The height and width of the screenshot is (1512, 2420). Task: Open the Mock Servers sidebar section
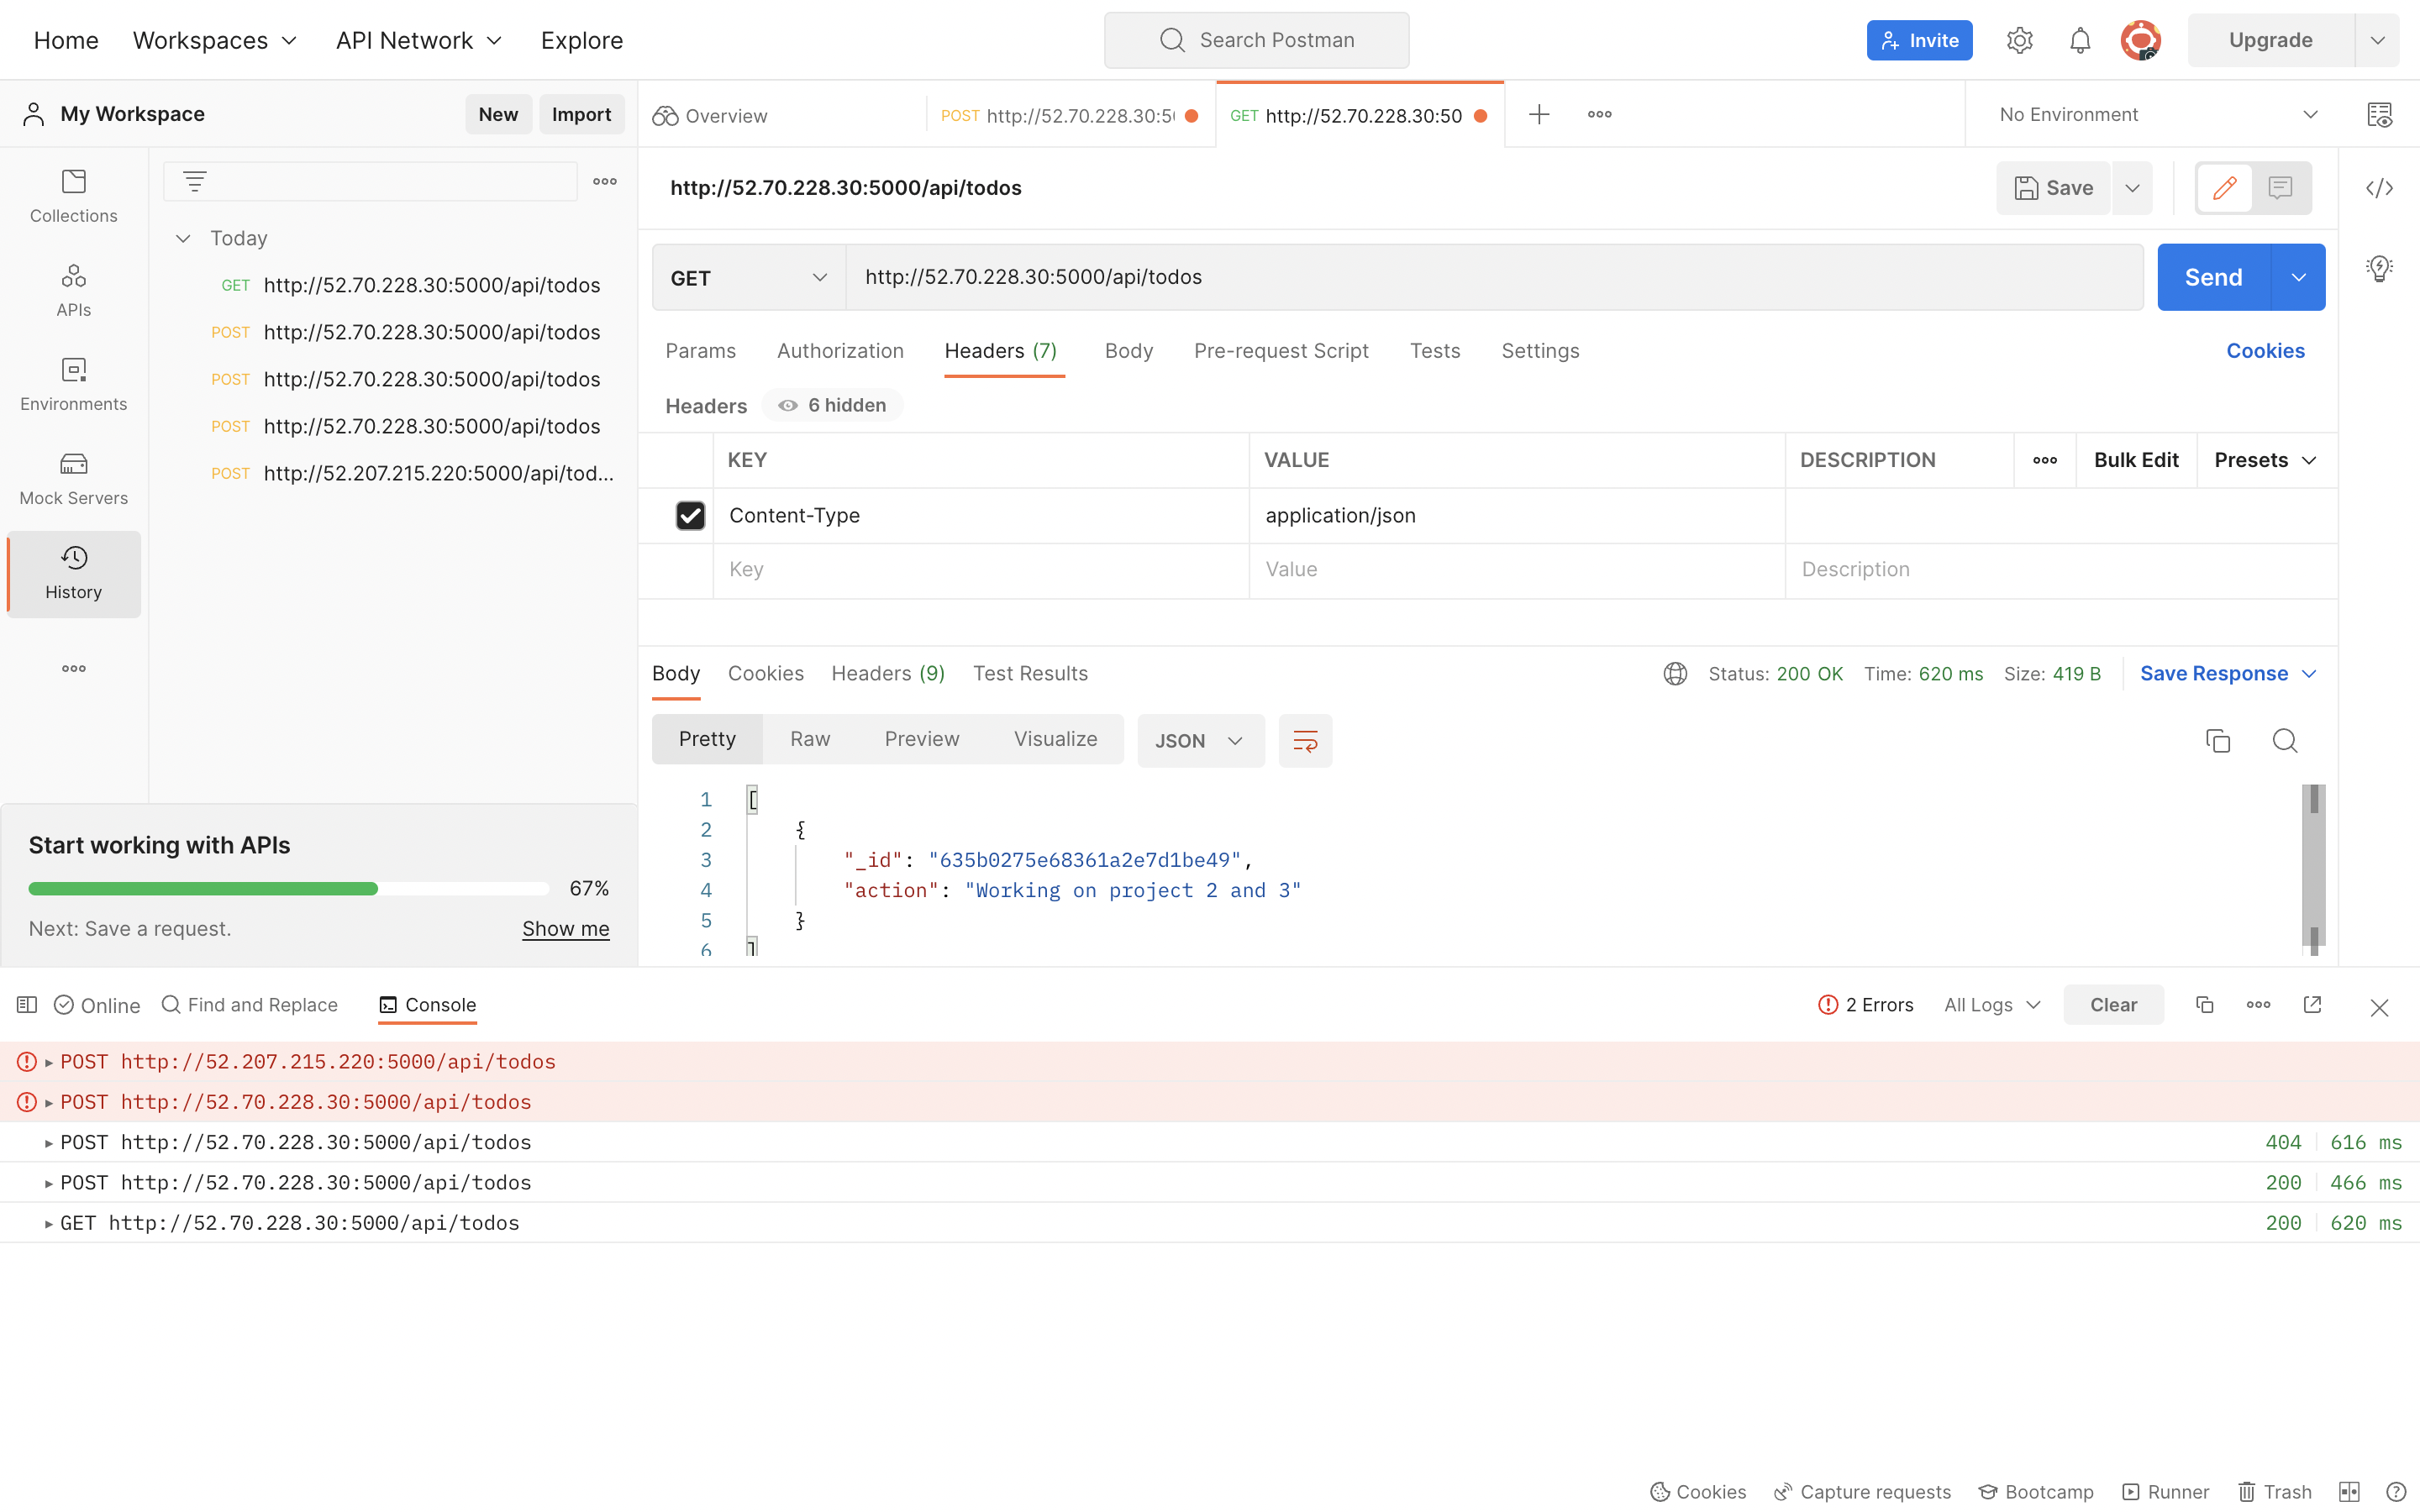[x=73, y=478]
